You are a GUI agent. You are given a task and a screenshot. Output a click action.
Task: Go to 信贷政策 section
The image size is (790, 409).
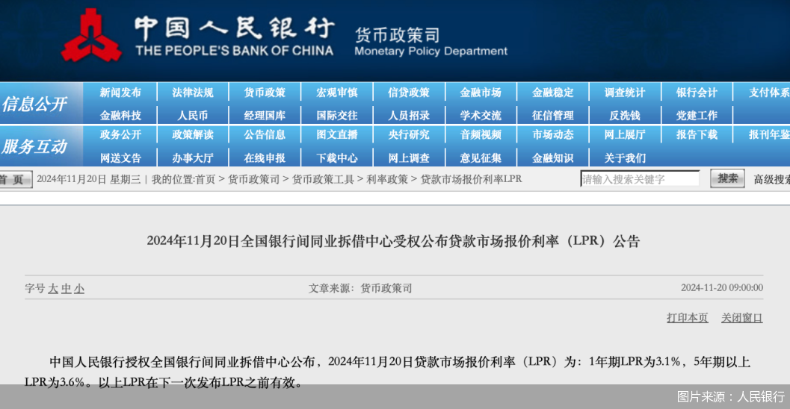409,93
